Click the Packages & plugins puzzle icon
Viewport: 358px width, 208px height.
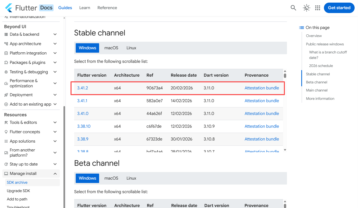coord(6,63)
